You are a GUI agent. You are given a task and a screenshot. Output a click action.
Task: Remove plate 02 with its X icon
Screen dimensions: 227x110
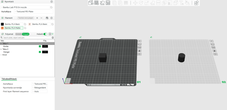point(211,41)
